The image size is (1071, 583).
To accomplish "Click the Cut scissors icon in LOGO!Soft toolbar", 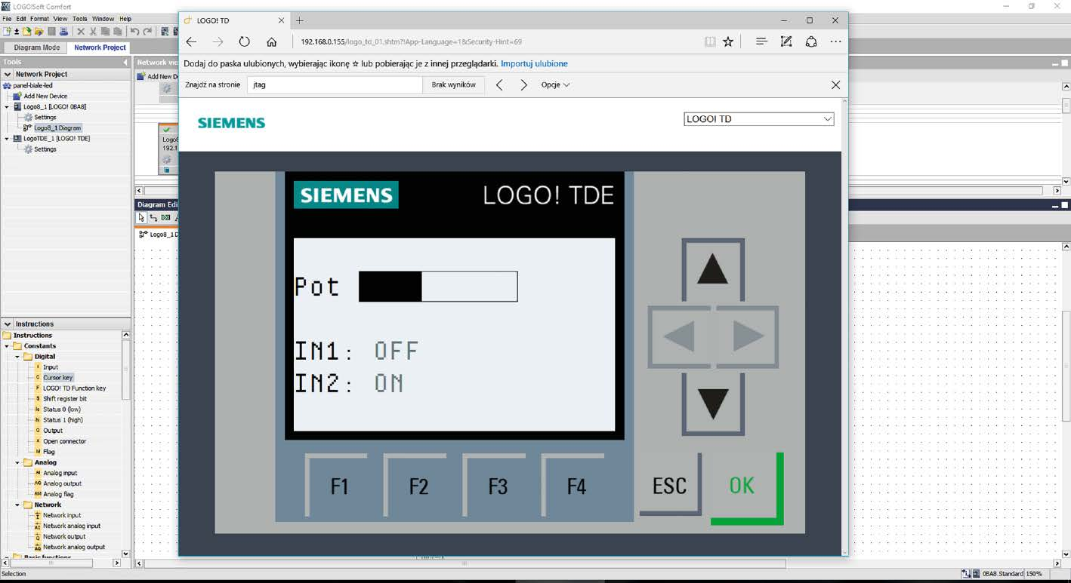I will [x=93, y=31].
